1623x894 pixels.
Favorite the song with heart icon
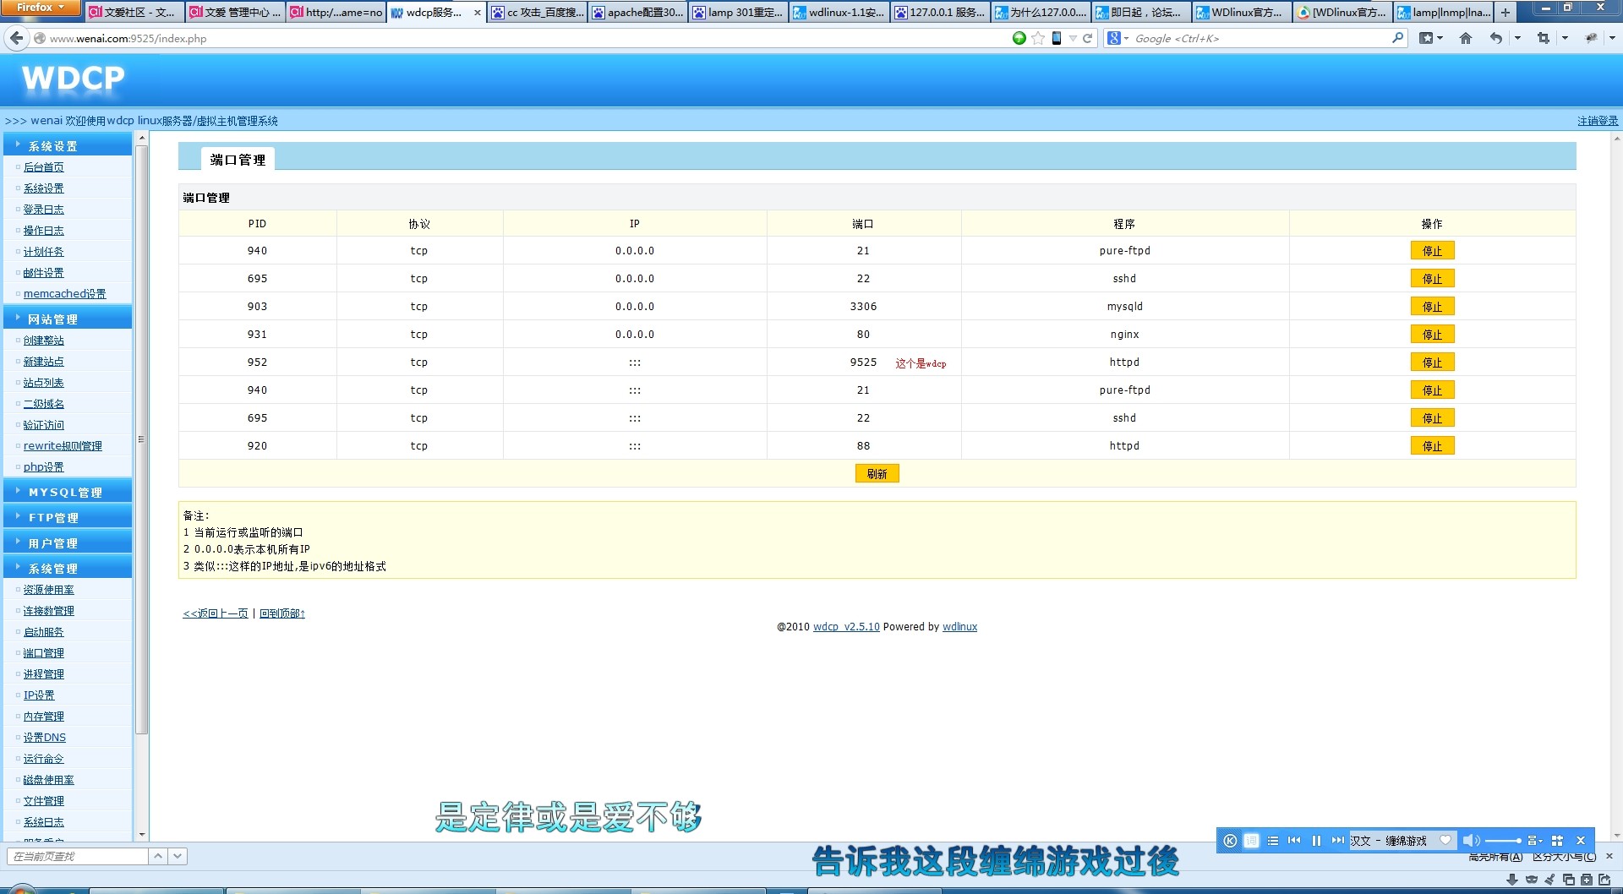tap(1445, 841)
